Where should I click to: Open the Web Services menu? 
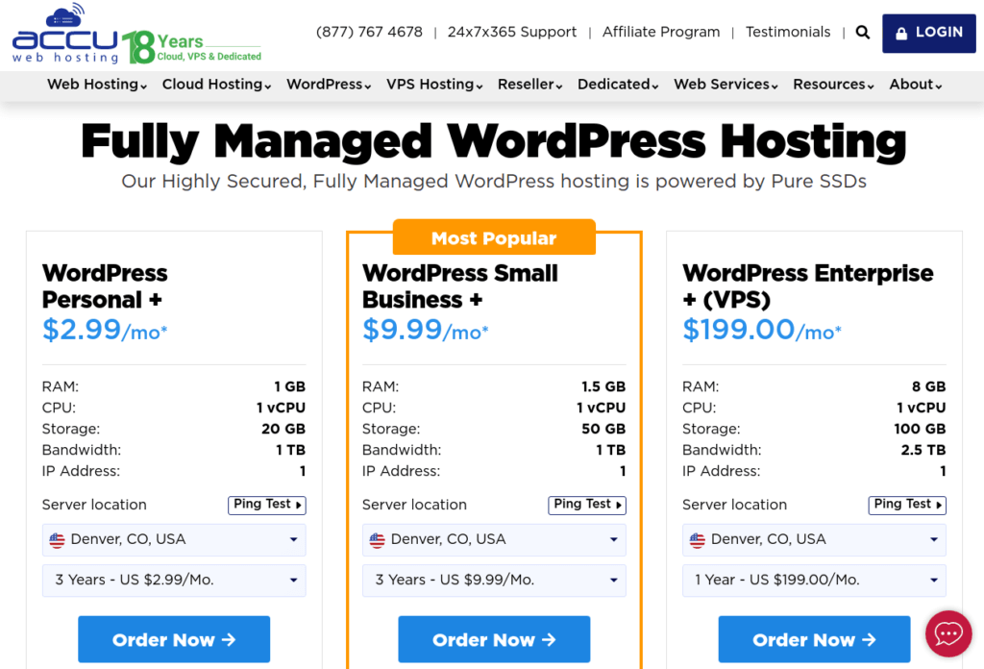tap(726, 85)
